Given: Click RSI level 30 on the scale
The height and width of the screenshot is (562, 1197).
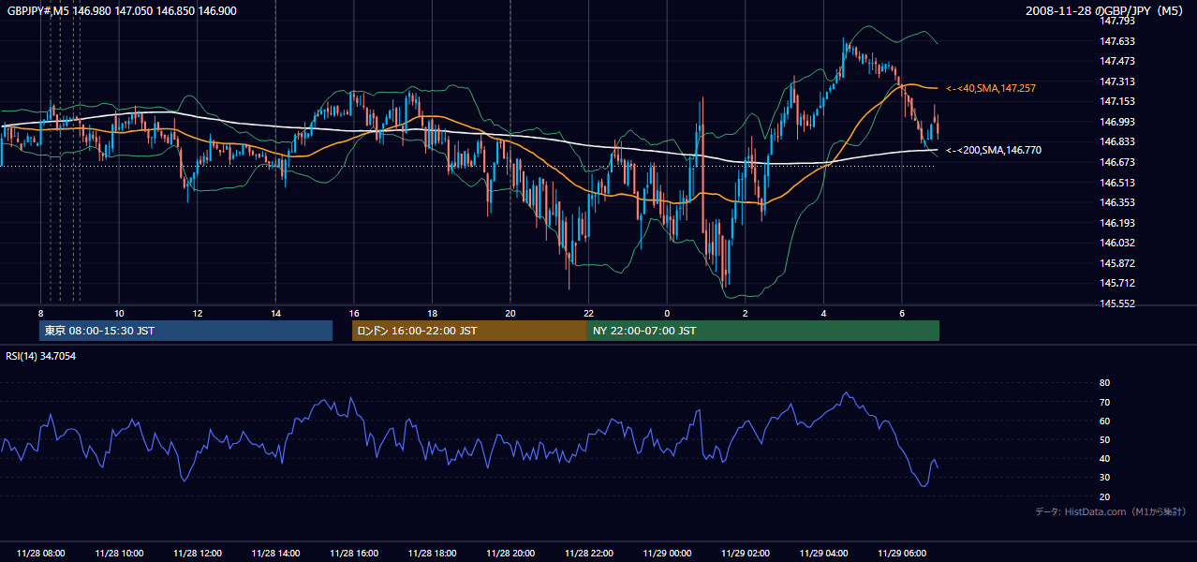Looking at the screenshot, I should tap(1104, 478).
